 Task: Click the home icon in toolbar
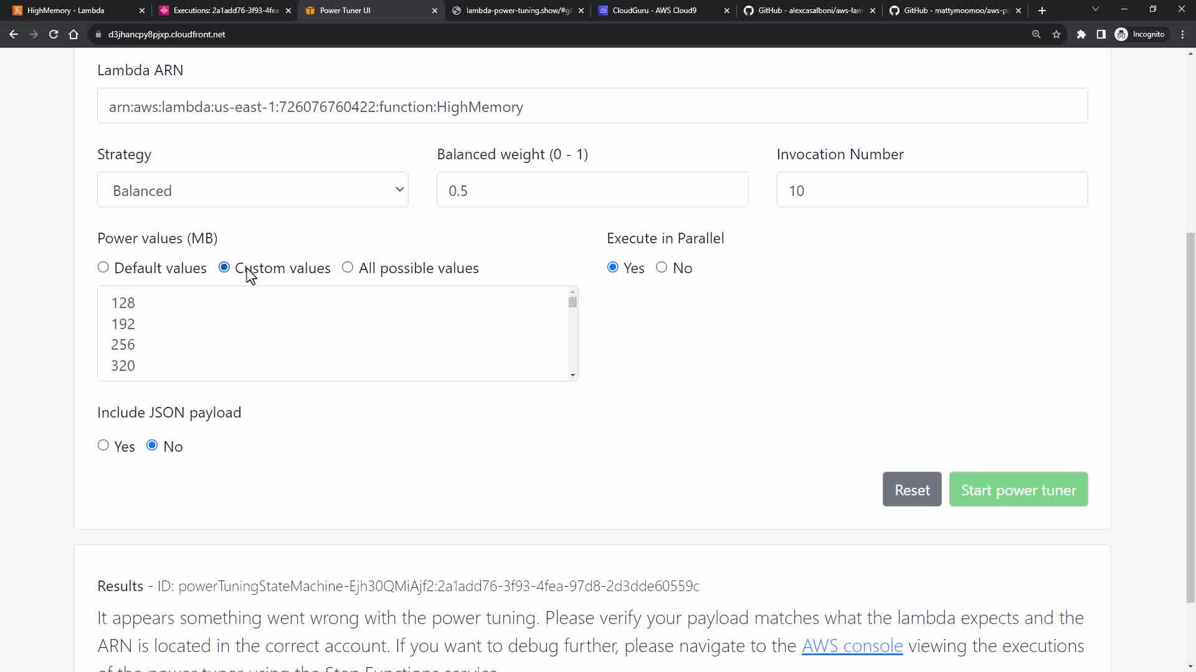(74, 34)
